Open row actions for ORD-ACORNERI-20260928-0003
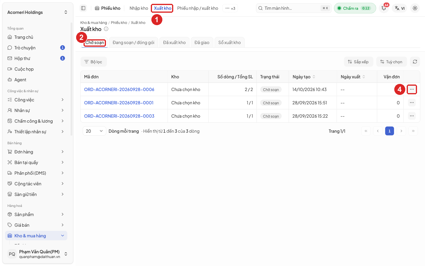Image resolution: width=425 pixels, height=266 pixels. tap(412, 116)
